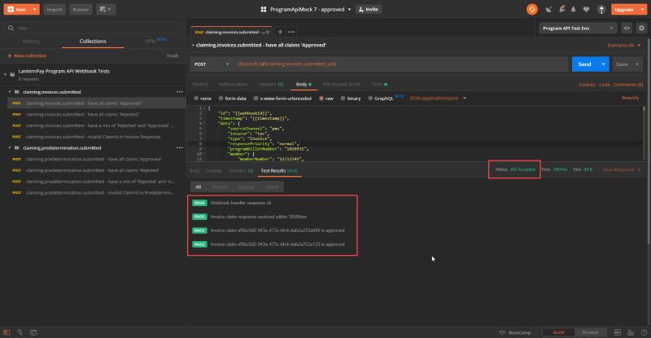Image resolution: width=651 pixels, height=338 pixels.
Task: Click the collections Filter search field
Action: tap(93, 29)
